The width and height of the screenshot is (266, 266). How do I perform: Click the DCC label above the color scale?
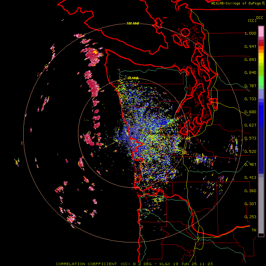point(259,18)
